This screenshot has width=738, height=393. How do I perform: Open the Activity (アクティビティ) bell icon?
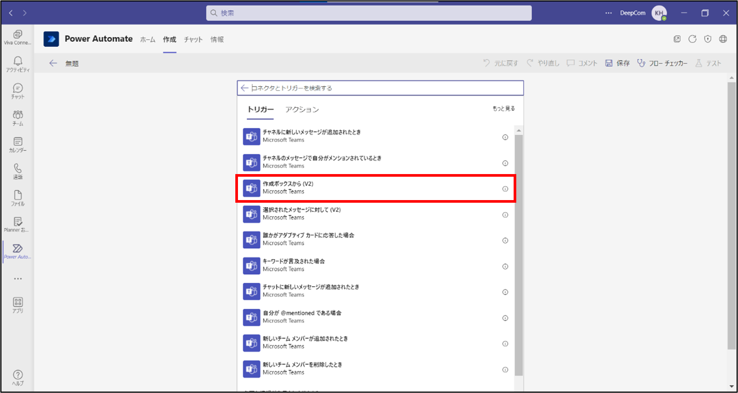coord(17,64)
